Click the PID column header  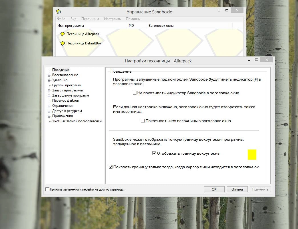tap(137, 26)
